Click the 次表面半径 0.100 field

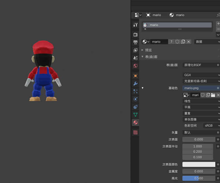pyautogui.click(x=198, y=157)
